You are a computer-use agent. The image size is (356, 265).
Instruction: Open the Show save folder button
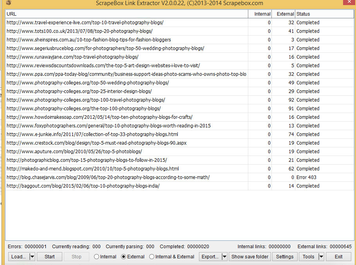click(x=250, y=257)
